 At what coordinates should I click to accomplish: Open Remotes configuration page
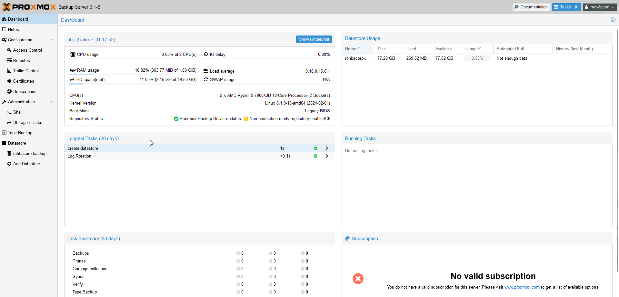pos(29,60)
